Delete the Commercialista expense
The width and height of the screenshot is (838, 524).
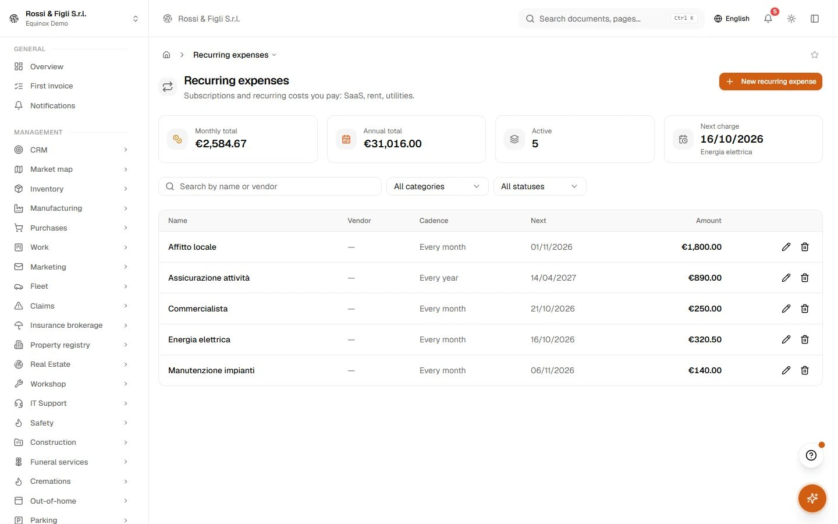point(805,309)
